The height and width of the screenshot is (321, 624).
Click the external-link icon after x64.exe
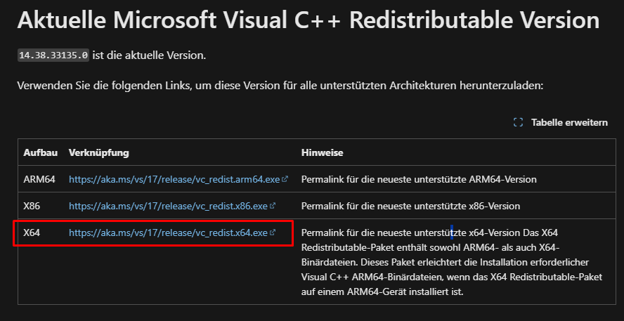(x=272, y=232)
